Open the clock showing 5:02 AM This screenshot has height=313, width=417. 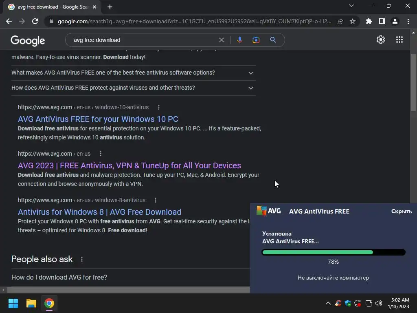pos(398,303)
